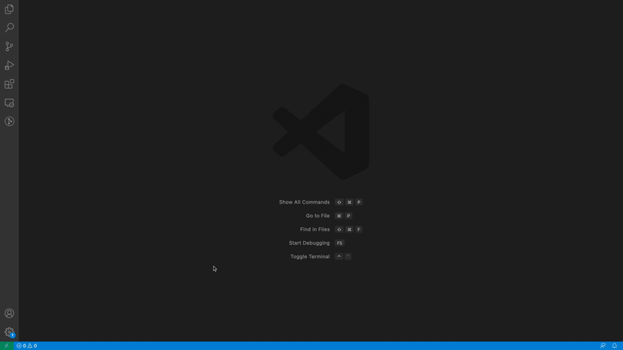
Task: Open Problems via errors and warnings counter
Action: click(x=27, y=346)
